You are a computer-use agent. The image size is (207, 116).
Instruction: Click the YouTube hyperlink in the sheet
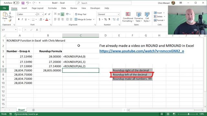tap(142, 51)
